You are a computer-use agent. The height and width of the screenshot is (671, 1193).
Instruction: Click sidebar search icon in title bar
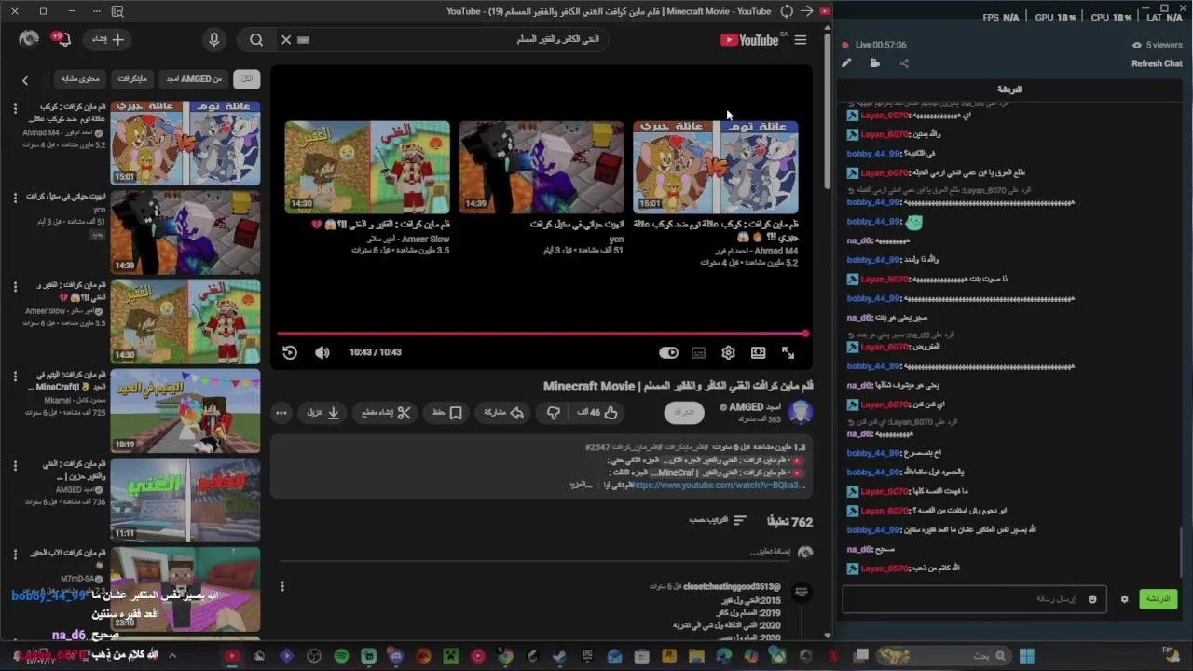[x=117, y=11]
